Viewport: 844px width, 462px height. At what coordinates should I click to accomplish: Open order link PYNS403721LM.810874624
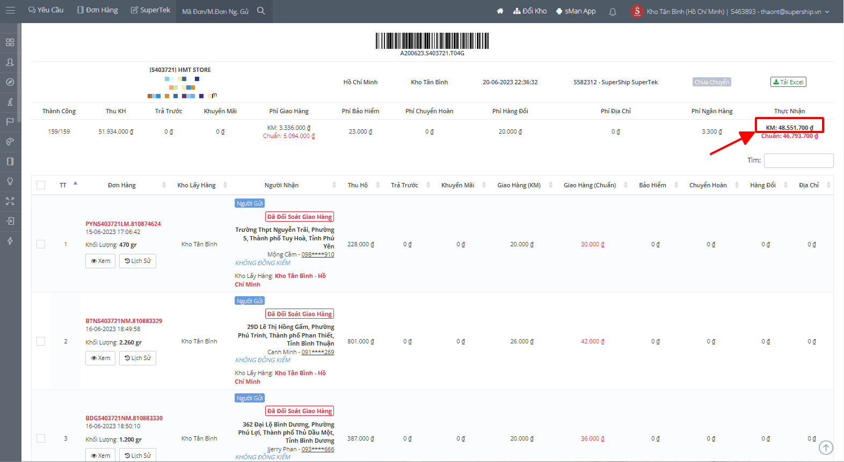pos(123,224)
